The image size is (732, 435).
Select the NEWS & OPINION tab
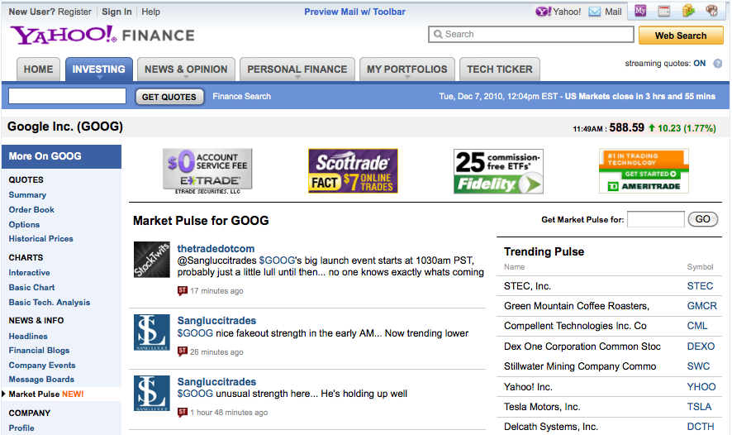point(186,69)
